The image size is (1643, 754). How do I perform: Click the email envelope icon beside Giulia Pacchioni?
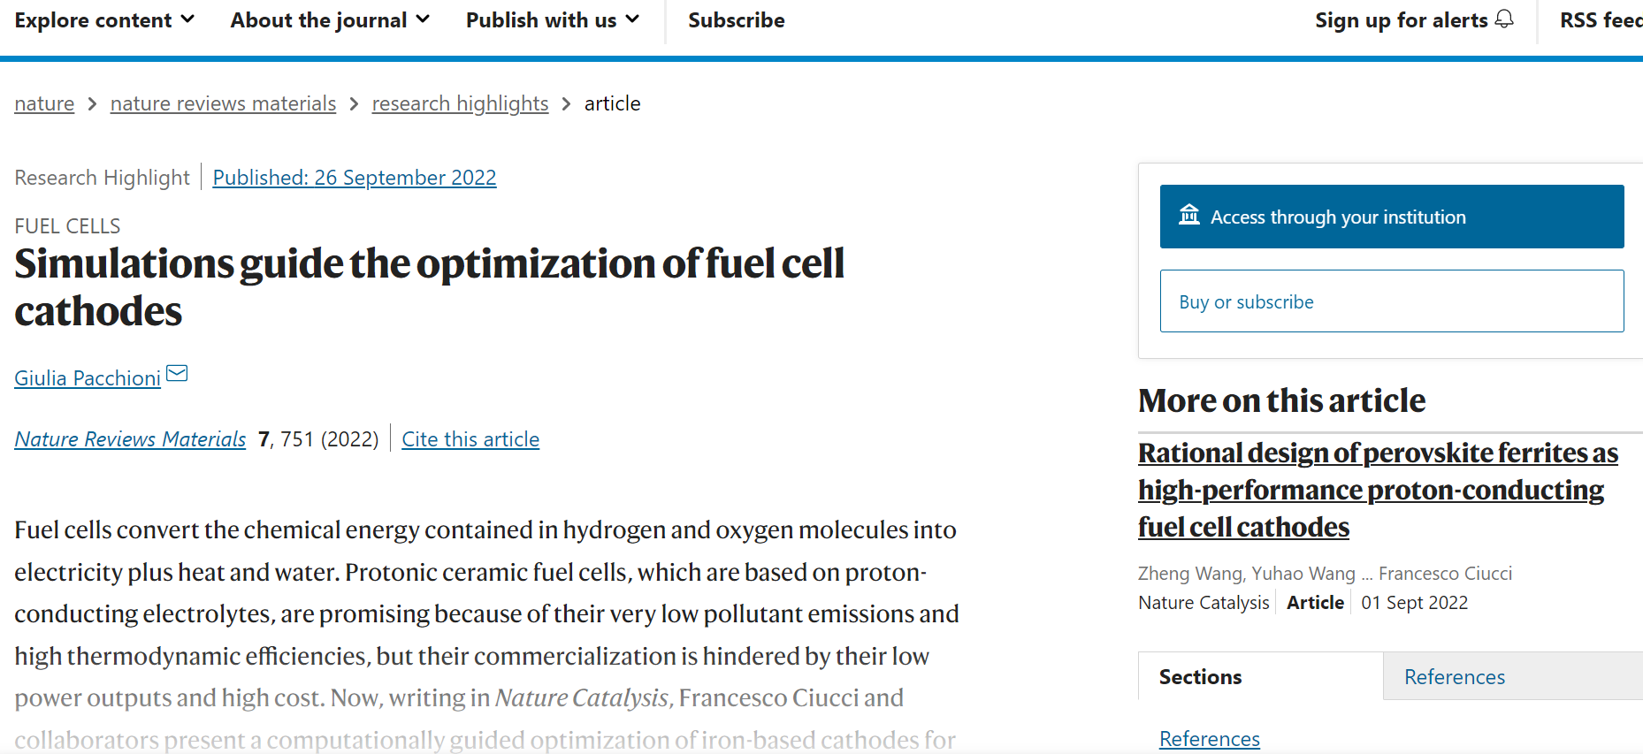pyautogui.click(x=177, y=373)
